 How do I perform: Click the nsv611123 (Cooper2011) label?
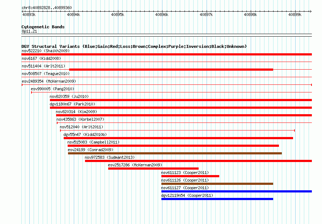(x=185, y=173)
